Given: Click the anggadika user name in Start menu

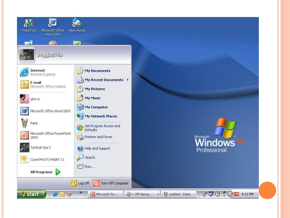Looking at the screenshot, I should click(50, 54).
